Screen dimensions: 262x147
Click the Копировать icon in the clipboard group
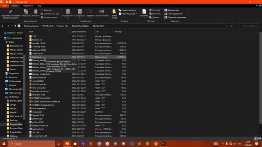26,11
